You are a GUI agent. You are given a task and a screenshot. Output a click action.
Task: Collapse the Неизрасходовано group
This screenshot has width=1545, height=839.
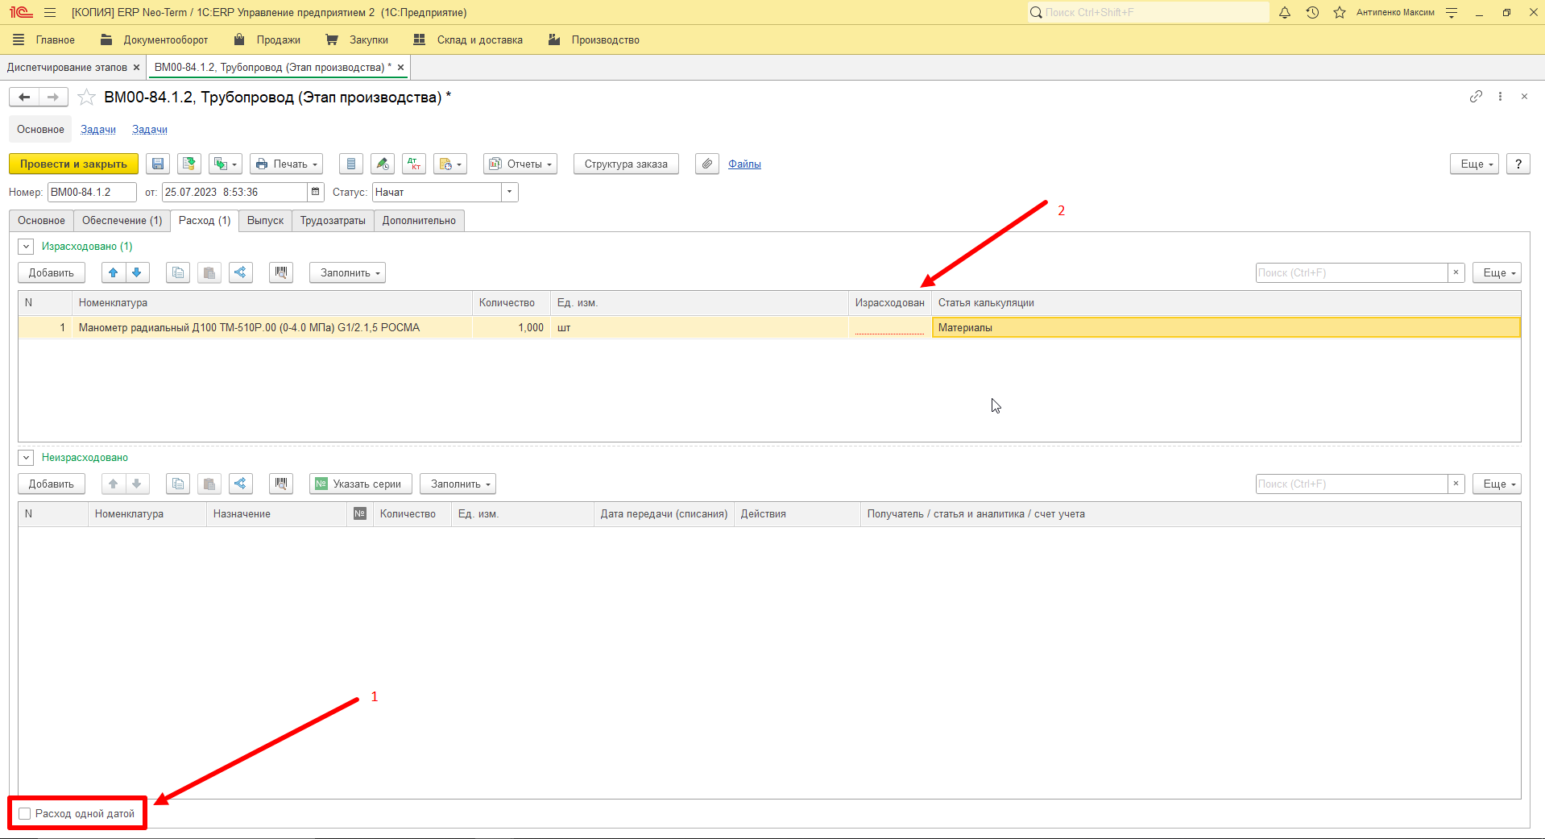26,458
